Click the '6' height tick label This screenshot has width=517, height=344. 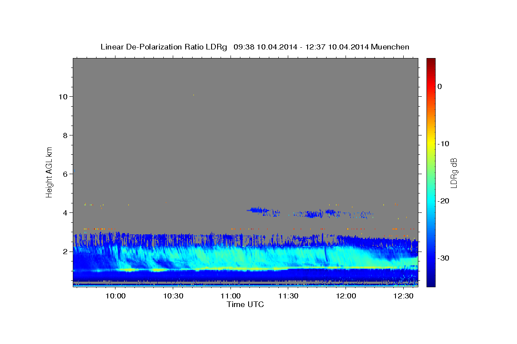(x=65, y=174)
